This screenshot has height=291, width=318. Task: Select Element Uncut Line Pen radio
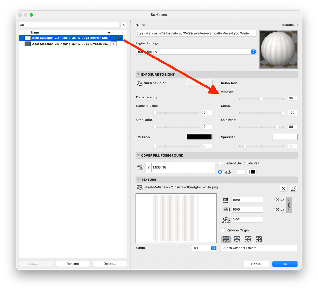click(x=220, y=163)
